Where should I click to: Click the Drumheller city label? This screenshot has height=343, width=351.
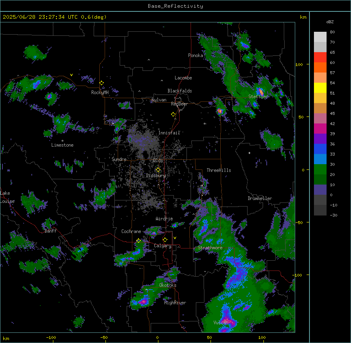point(260,198)
